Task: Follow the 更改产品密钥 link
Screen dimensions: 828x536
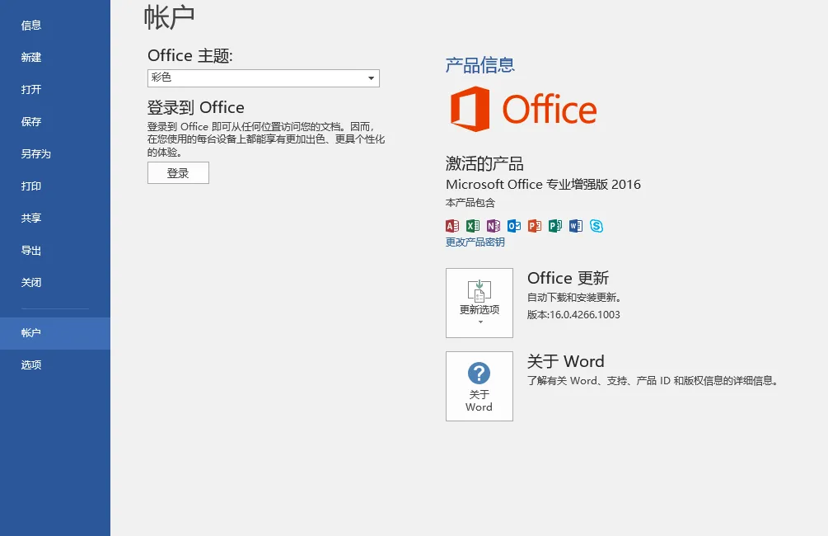Action: (475, 242)
